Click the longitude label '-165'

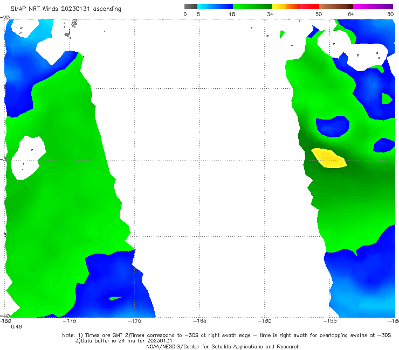click(x=200, y=321)
